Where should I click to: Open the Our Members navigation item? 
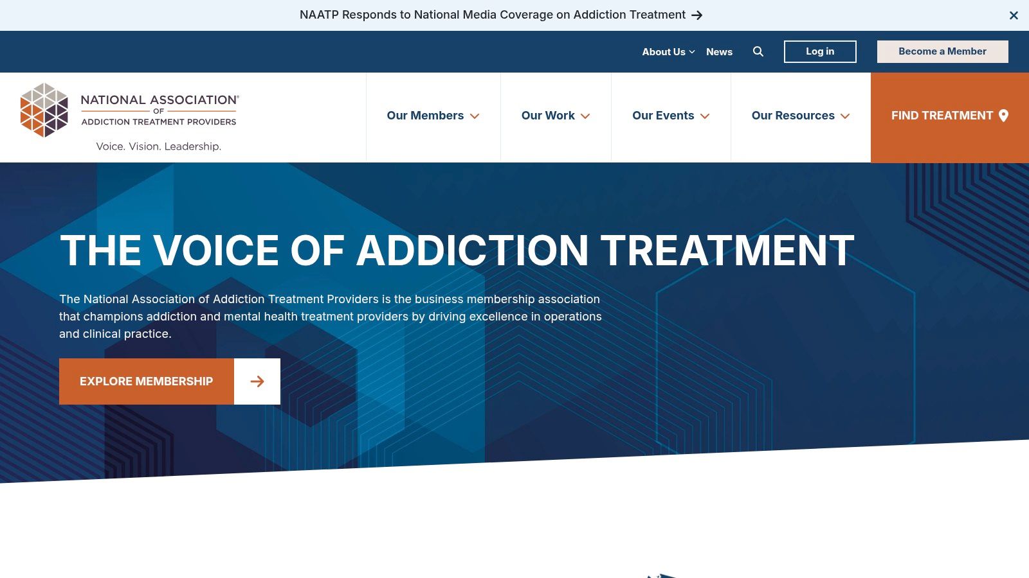tap(425, 116)
